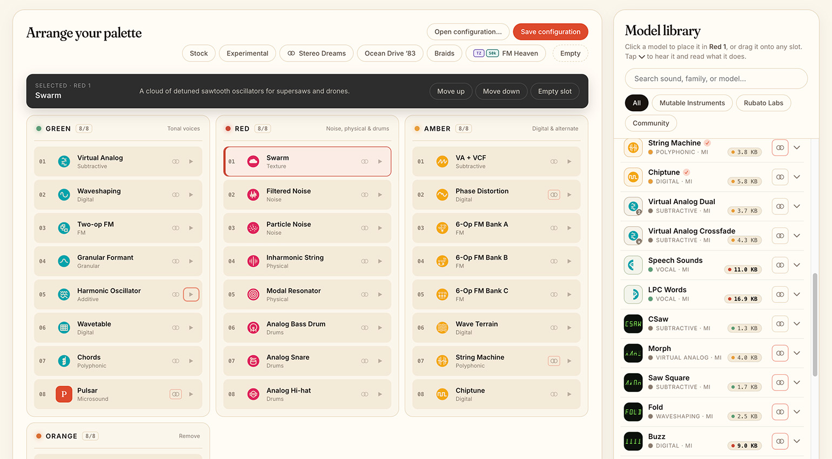Toggle the link on amber String Machine slot

click(554, 361)
